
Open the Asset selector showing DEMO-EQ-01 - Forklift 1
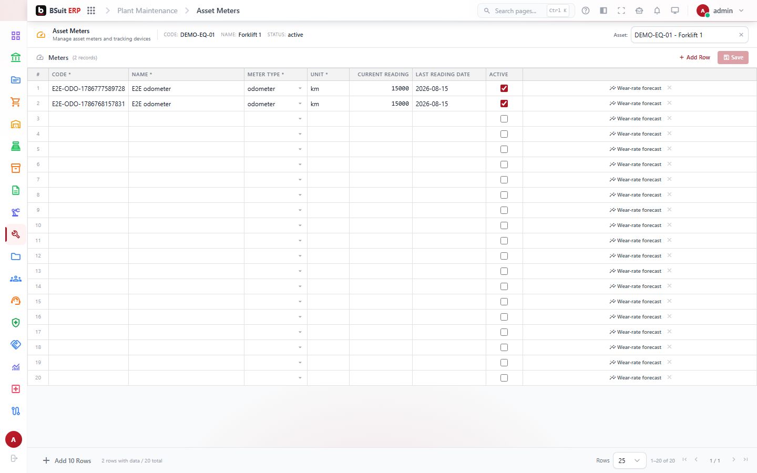click(690, 35)
